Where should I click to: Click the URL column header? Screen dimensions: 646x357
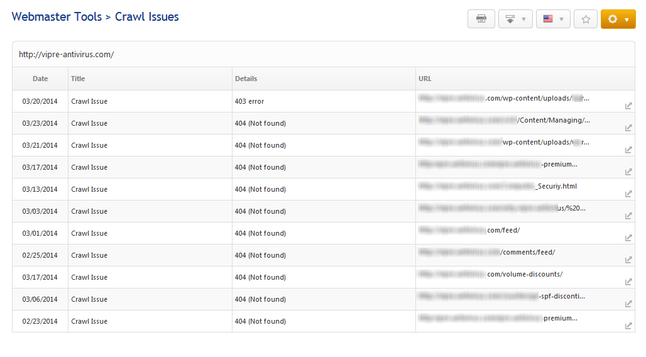coord(425,79)
